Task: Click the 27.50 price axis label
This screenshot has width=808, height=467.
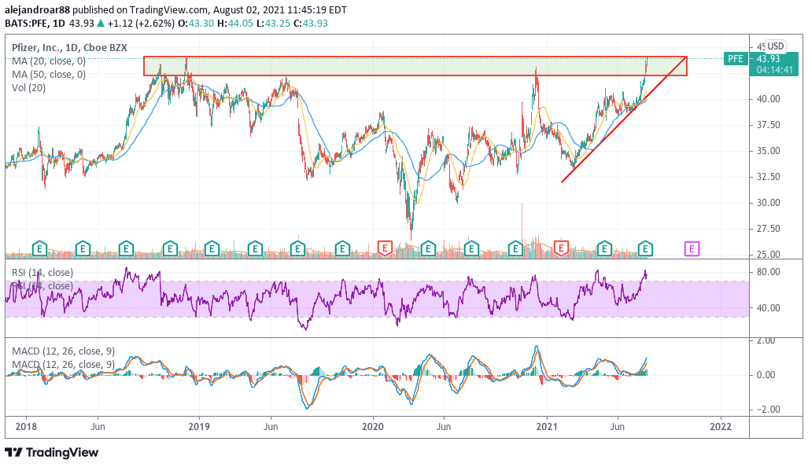Action: click(x=769, y=229)
